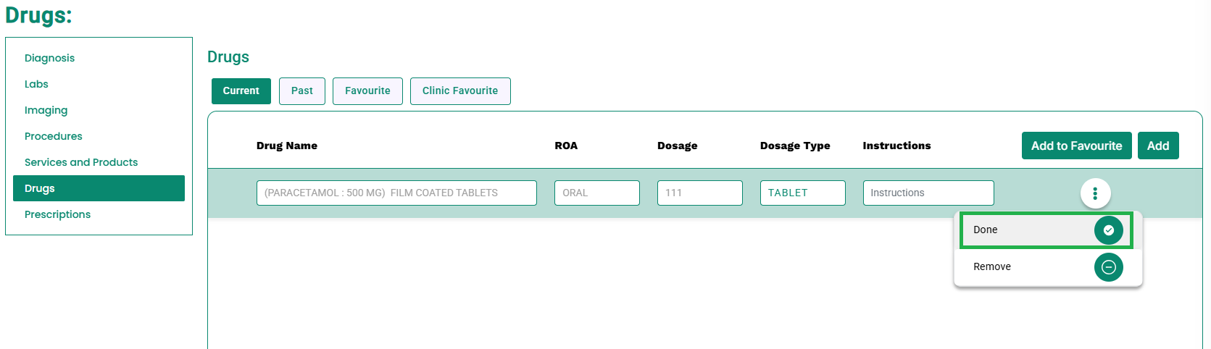Click the Drug Name input field
Image resolution: width=1211 pixels, height=349 pixels.
[396, 193]
